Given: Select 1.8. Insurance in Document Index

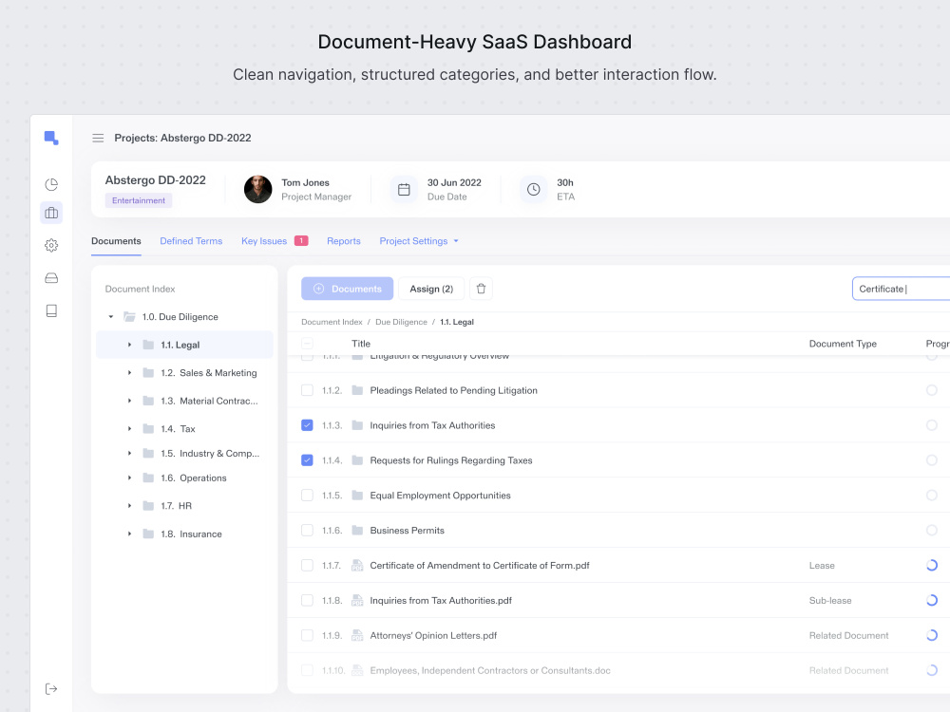Looking at the screenshot, I should click(x=185, y=534).
